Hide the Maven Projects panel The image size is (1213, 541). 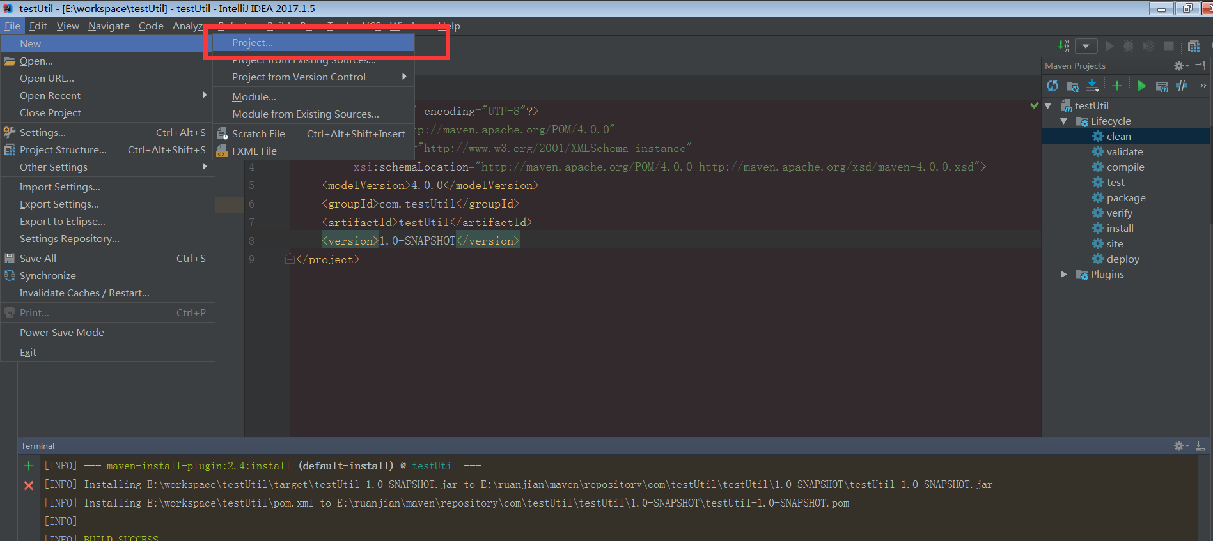point(1200,66)
